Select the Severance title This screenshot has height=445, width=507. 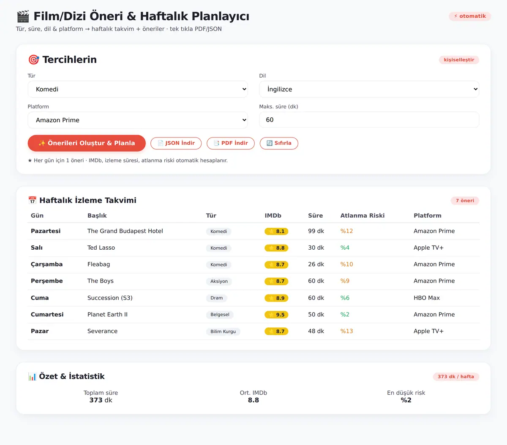tap(102, 331)
